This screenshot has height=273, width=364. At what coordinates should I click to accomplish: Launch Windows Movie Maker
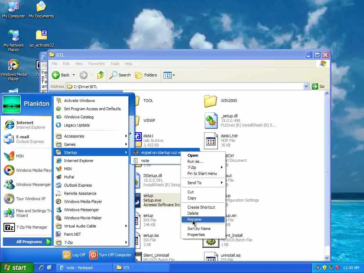click(91, 218)
